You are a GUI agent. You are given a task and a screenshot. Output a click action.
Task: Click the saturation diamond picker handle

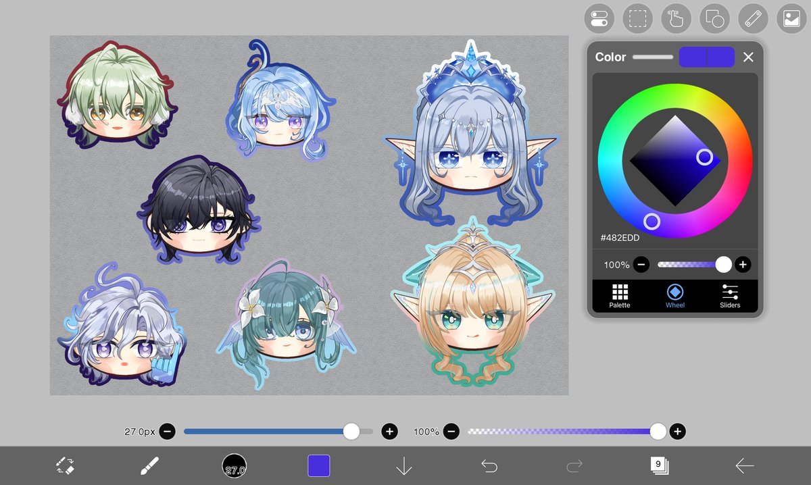coord(704,157)
